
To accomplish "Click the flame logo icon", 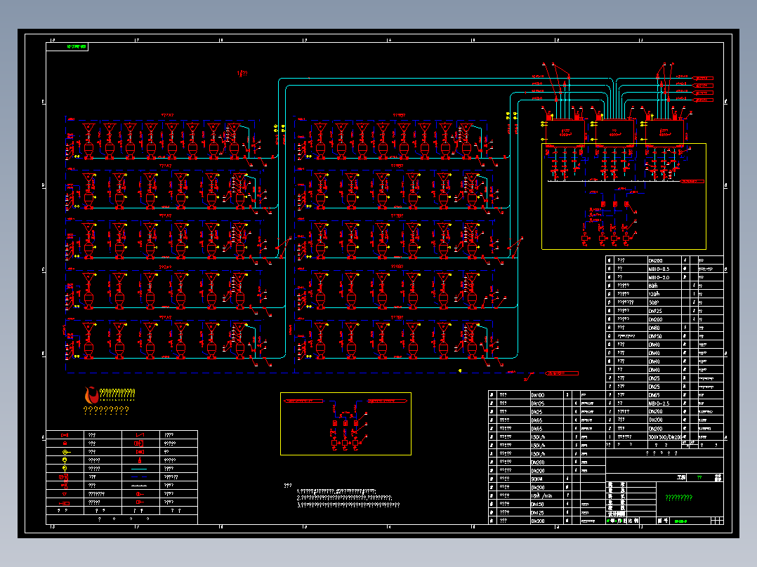I will [x=91, y=395].
